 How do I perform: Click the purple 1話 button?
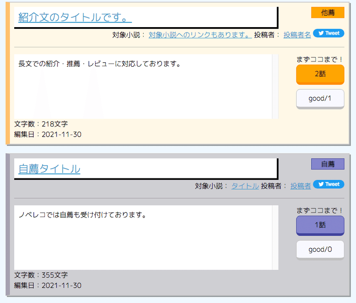[320, 226]
